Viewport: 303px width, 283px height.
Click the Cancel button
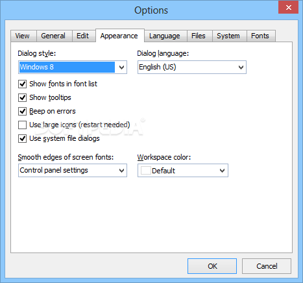[x=267, y=266]
